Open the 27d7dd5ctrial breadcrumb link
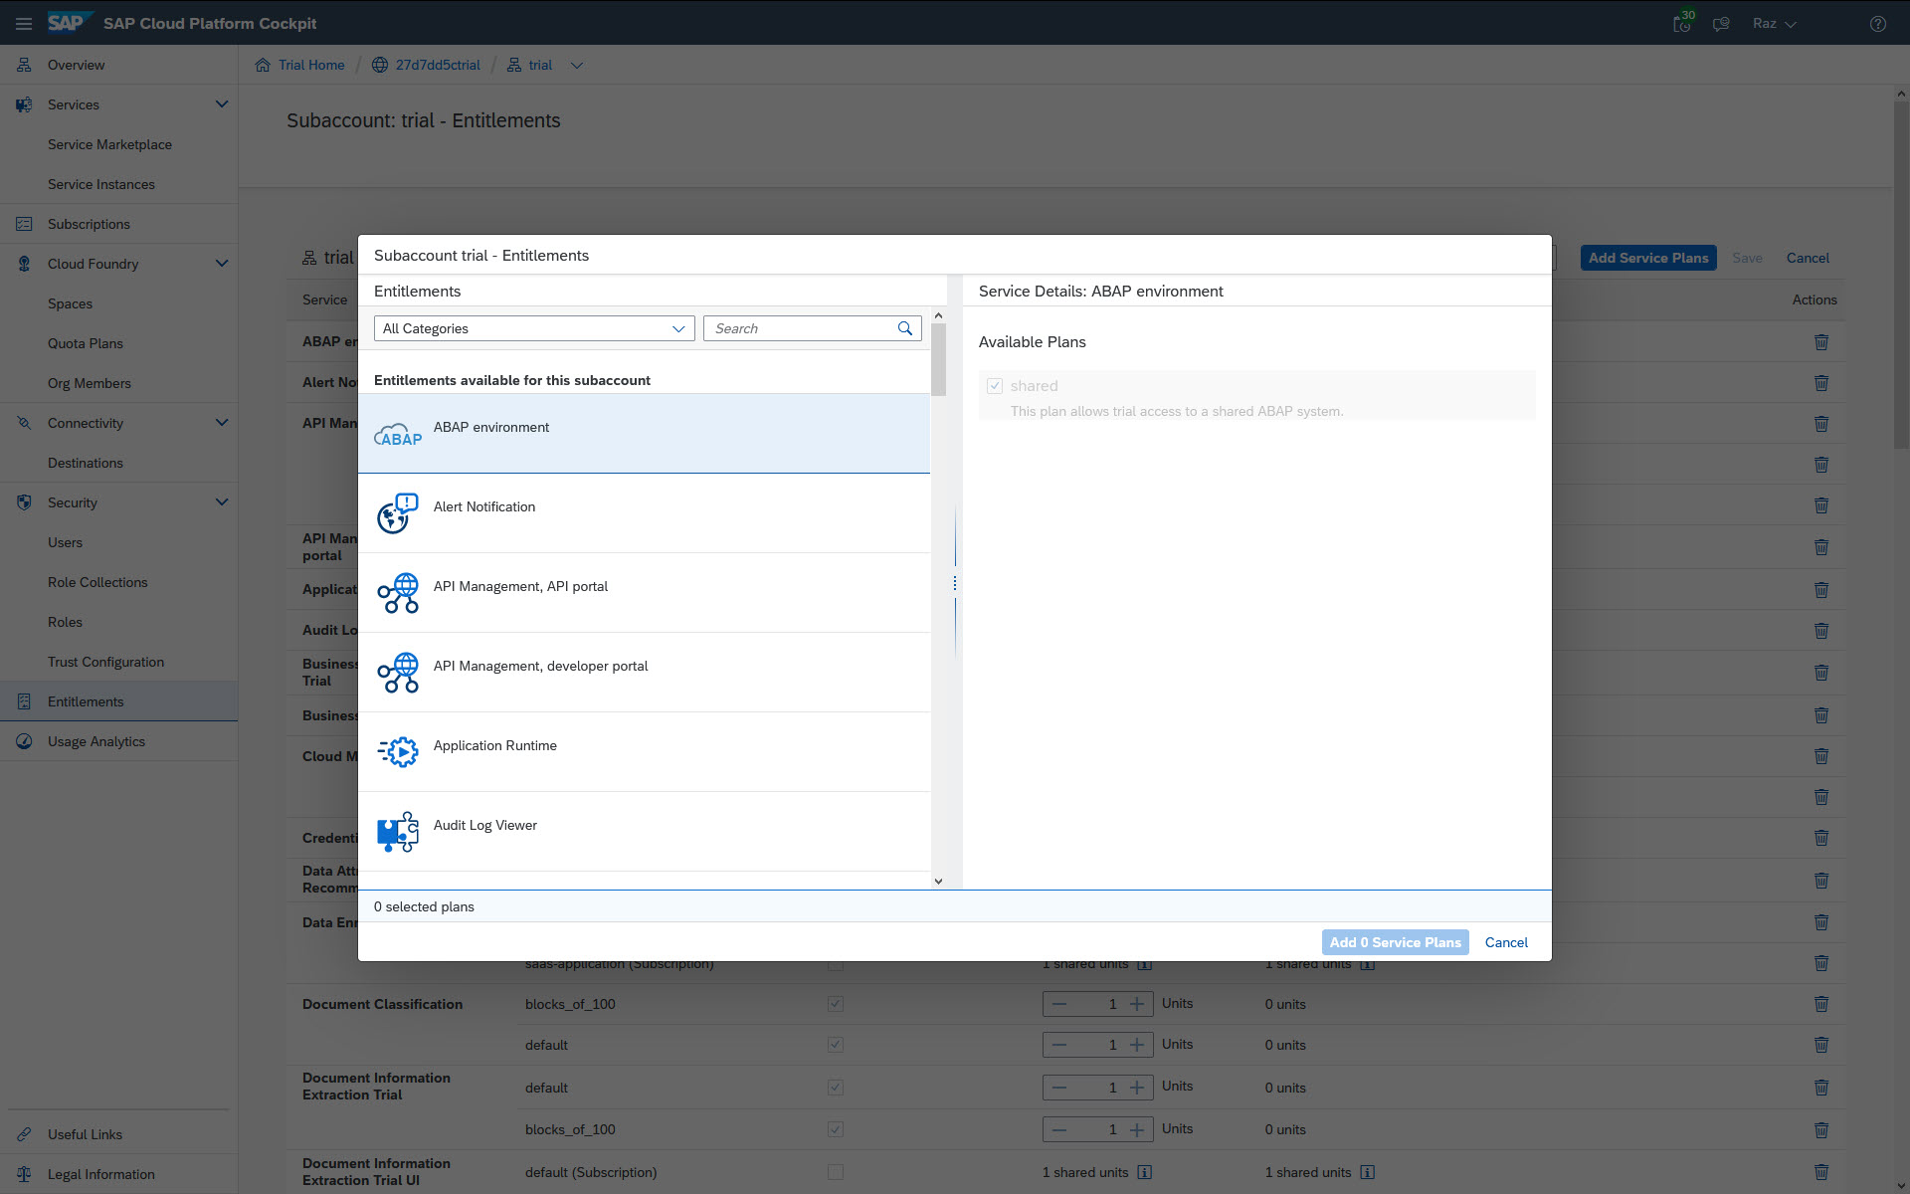Viewport: 1910px width, 1194px height. pyautogui.click(x=438, y=65)
